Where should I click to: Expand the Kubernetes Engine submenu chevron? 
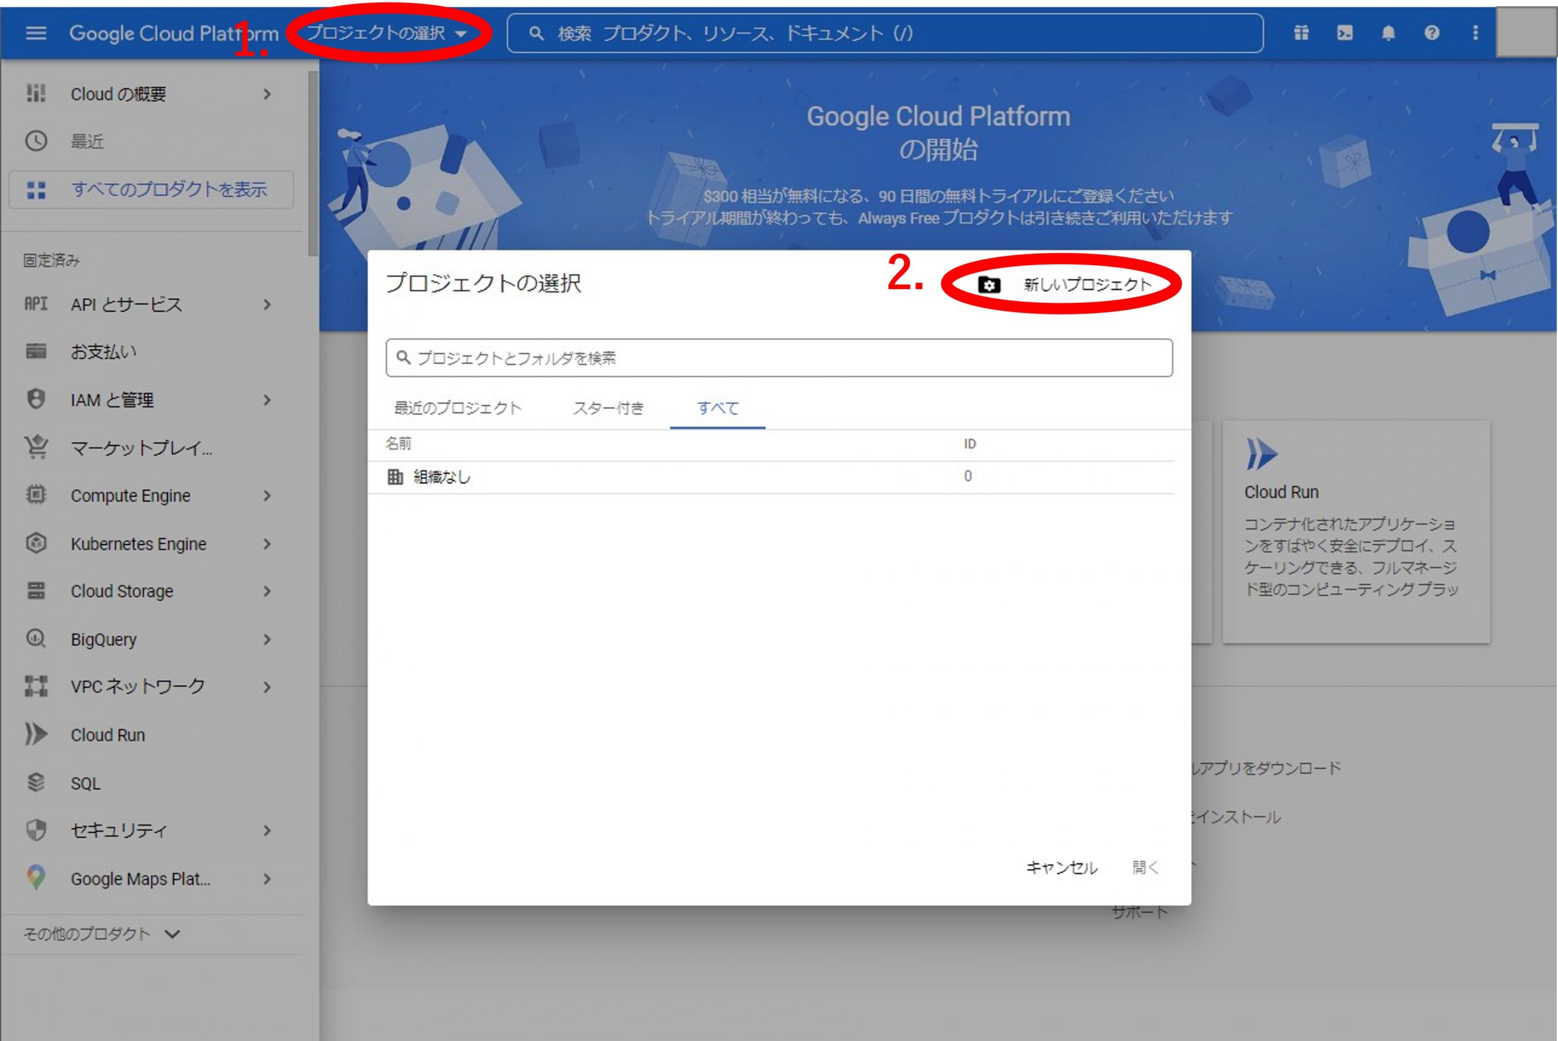267,545
